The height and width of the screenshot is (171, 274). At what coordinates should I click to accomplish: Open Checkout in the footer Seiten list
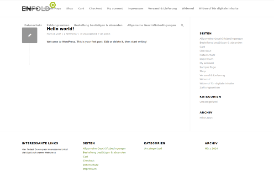click(89, 161)
